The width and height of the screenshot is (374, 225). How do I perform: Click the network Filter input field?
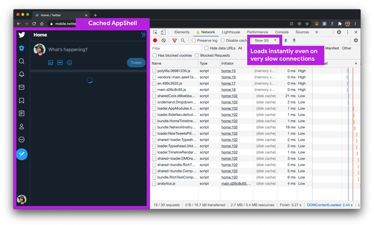point(175,48)
